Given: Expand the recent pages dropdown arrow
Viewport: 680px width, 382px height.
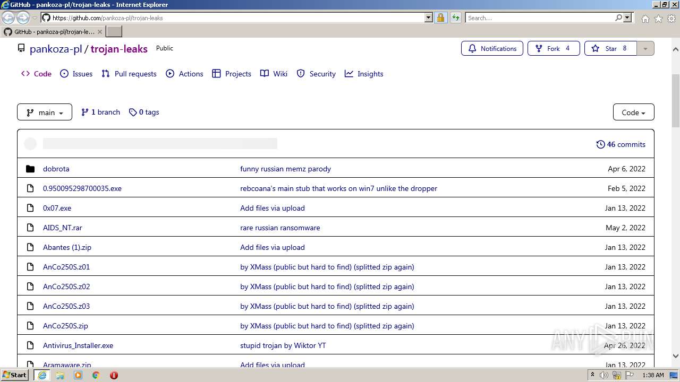Looking at the screenshot, I should (x=35, y=18).
